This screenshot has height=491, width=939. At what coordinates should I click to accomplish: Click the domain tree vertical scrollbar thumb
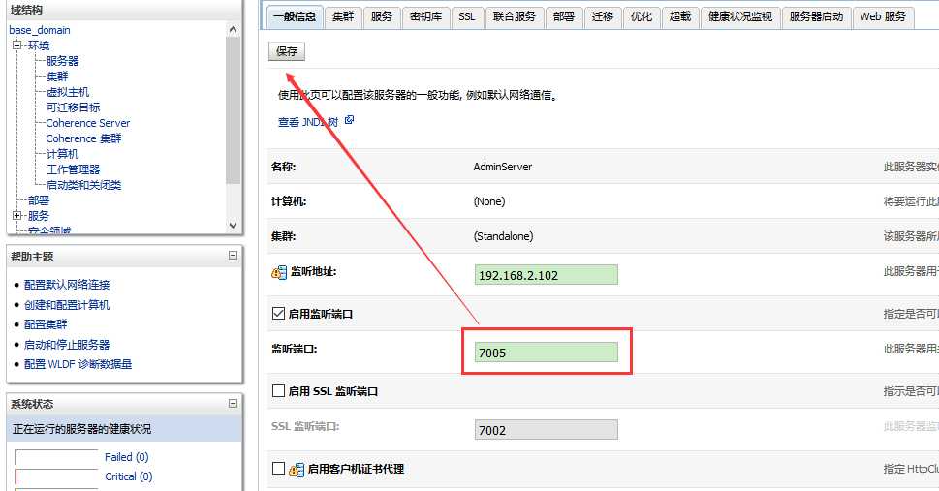point(234,110)
